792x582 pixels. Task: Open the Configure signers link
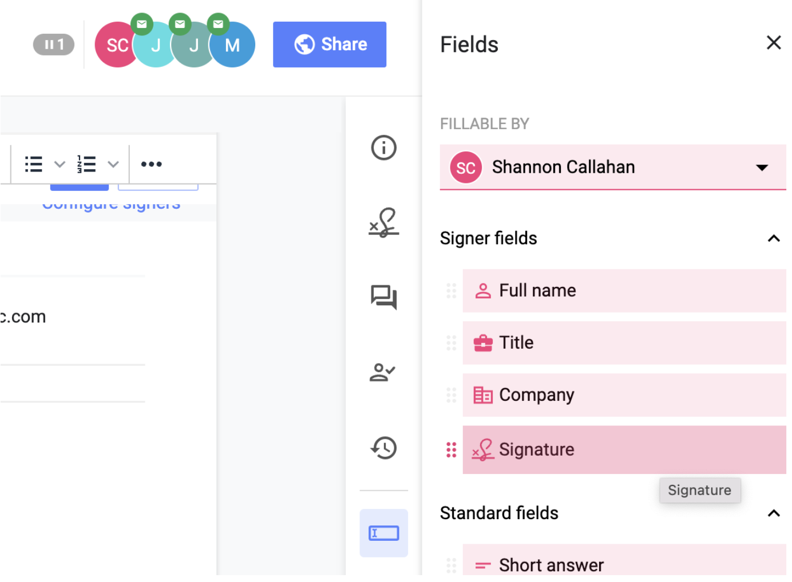click(111, 203)
